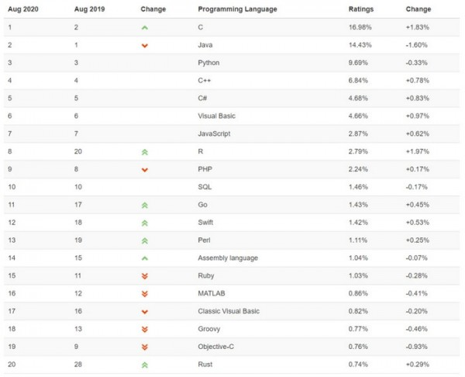Click MATLAB's double red down arrow
This screenshot has height=377, width=465.
click(145, 293)
